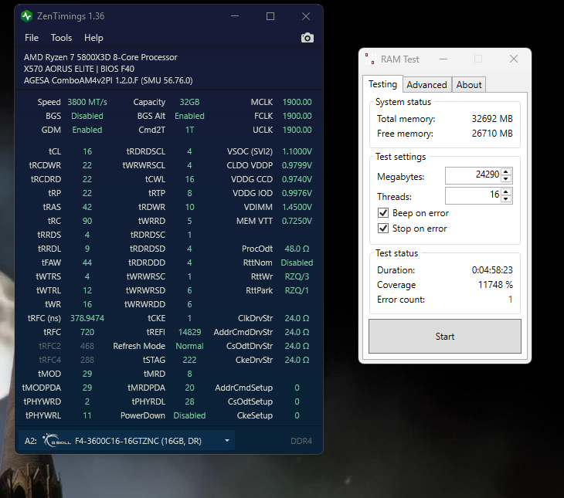
Task: Switch to the About tab
Action: (x=469, y=85)
